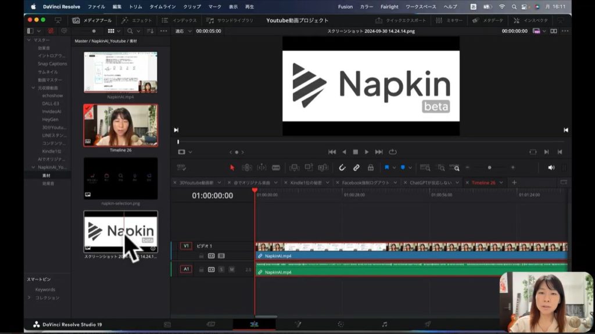Open the Timeline 26 tab dropdown arrow
The width and height of the screenshot is (595, 334).
point(500,182)
